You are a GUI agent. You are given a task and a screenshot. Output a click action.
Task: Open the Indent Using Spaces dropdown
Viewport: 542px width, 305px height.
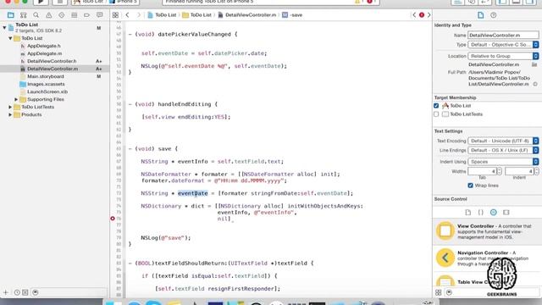(x=503, y=162)
